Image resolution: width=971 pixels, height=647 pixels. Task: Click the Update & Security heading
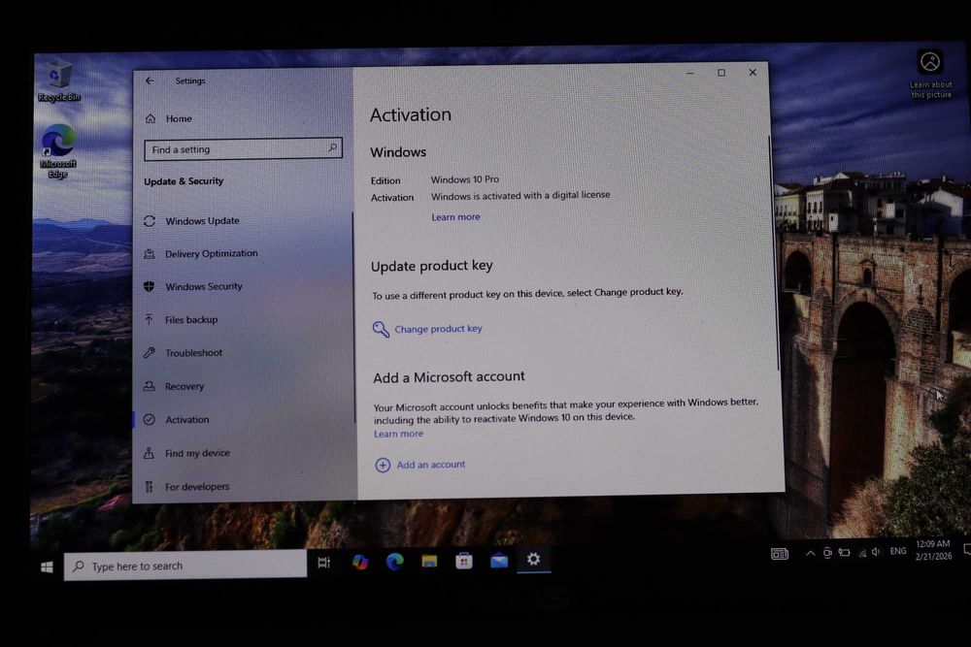[184, 181]
